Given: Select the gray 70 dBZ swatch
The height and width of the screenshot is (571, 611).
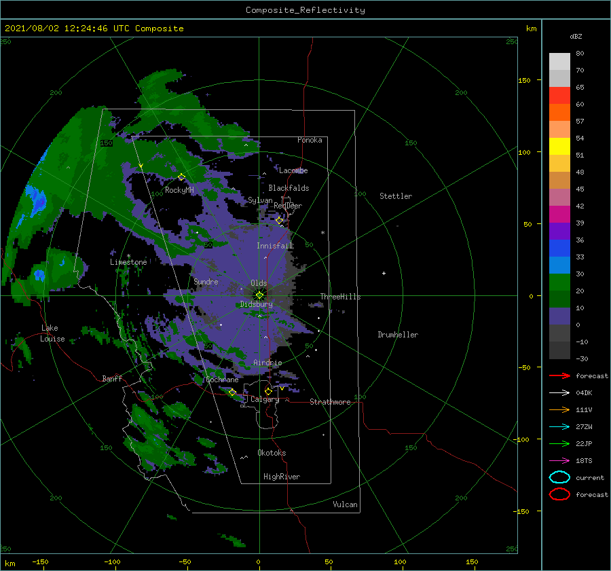Looking at the screenshot, I should (x=559, y=78).
